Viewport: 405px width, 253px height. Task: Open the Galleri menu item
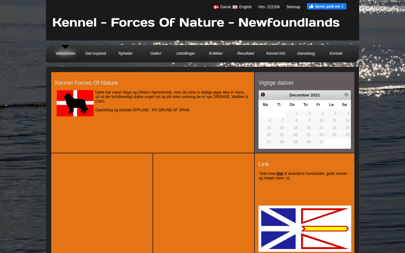(x=156, y=53)
